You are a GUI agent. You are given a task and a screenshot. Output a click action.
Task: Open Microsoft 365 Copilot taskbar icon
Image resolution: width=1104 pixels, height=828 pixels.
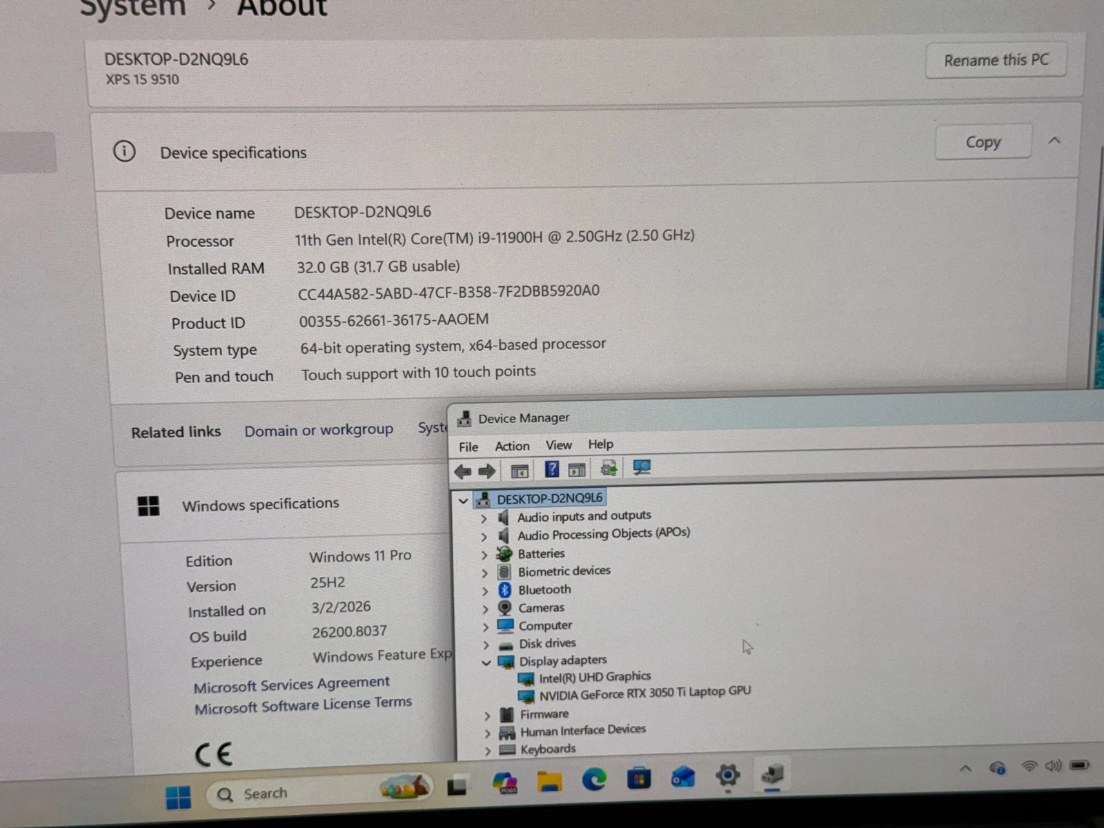(505, 782)
